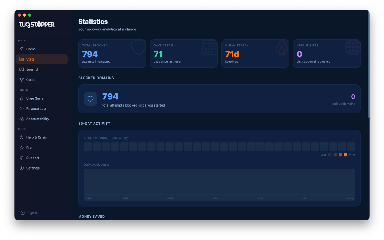Click the "-30d" axis label

click(89, 199)
